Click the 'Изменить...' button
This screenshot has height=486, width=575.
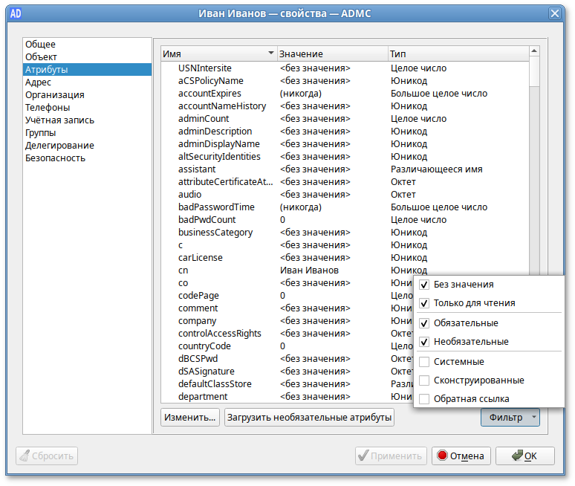(x=190, y=418)
